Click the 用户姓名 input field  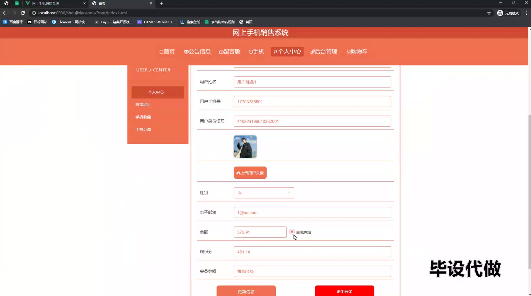point(312,82)
